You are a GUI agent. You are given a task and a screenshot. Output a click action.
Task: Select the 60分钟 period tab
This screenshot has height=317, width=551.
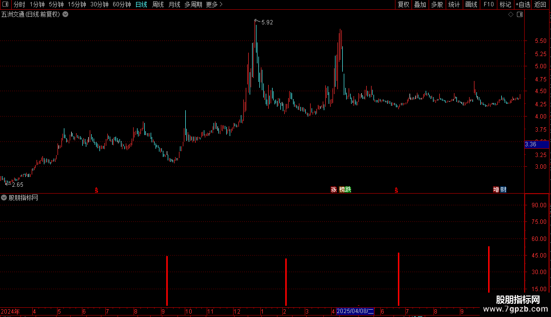[x=121, y=4]
